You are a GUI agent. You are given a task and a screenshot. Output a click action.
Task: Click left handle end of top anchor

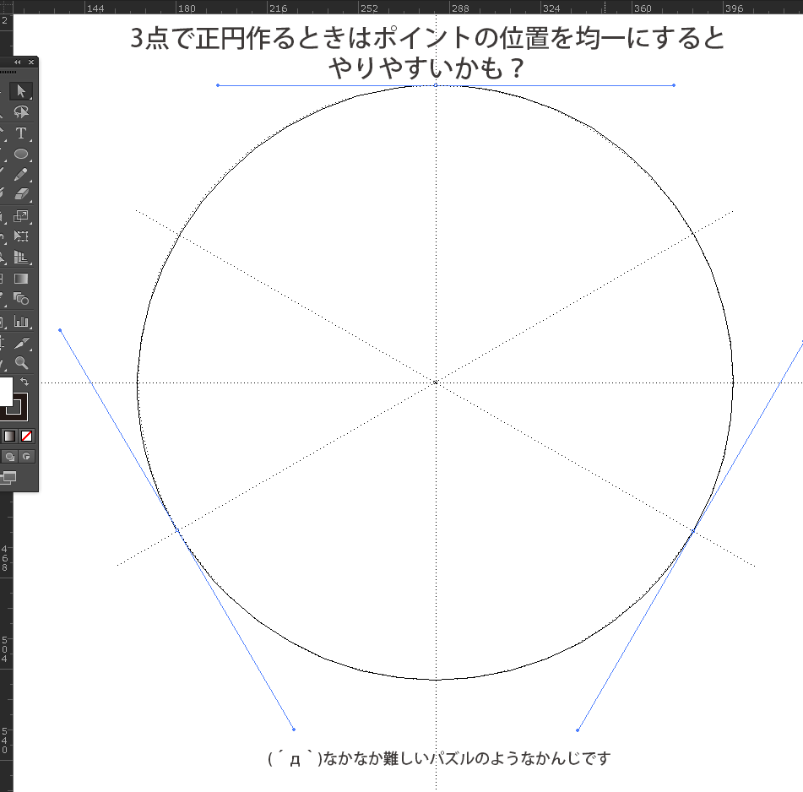(218, 85)
